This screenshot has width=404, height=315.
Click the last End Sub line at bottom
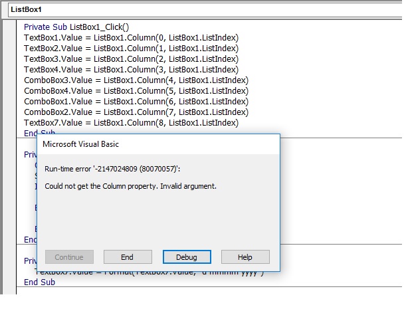pyautogui.click(x=39, y=282)
